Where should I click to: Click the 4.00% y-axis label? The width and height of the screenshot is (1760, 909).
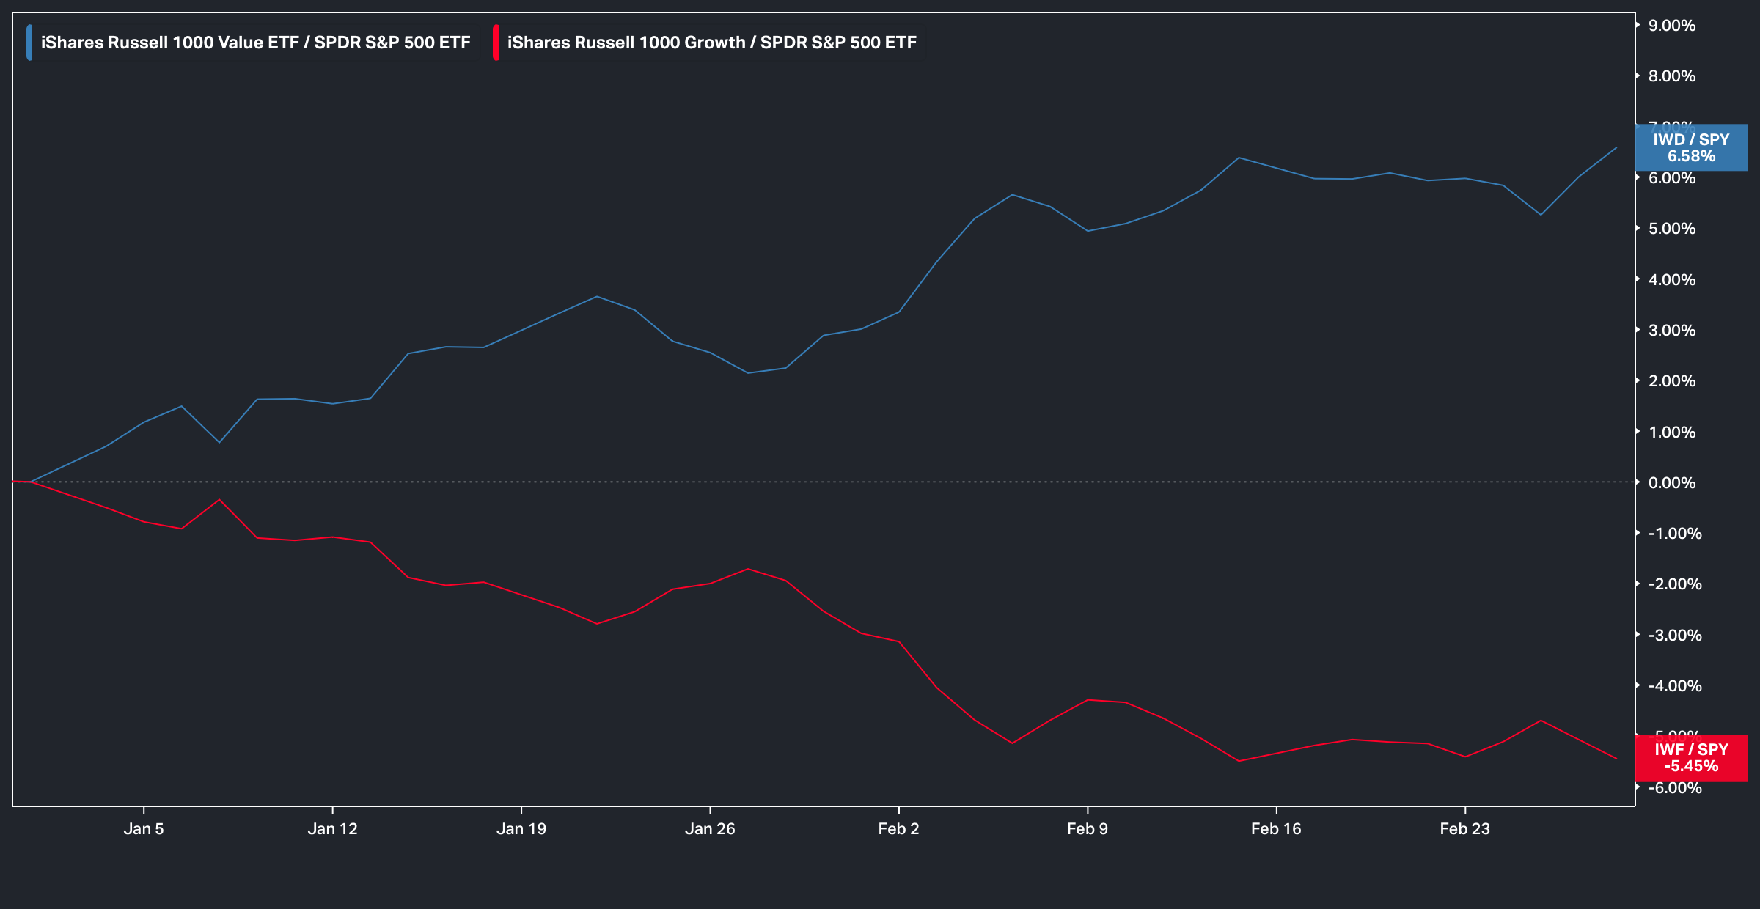pos(1672,279)
